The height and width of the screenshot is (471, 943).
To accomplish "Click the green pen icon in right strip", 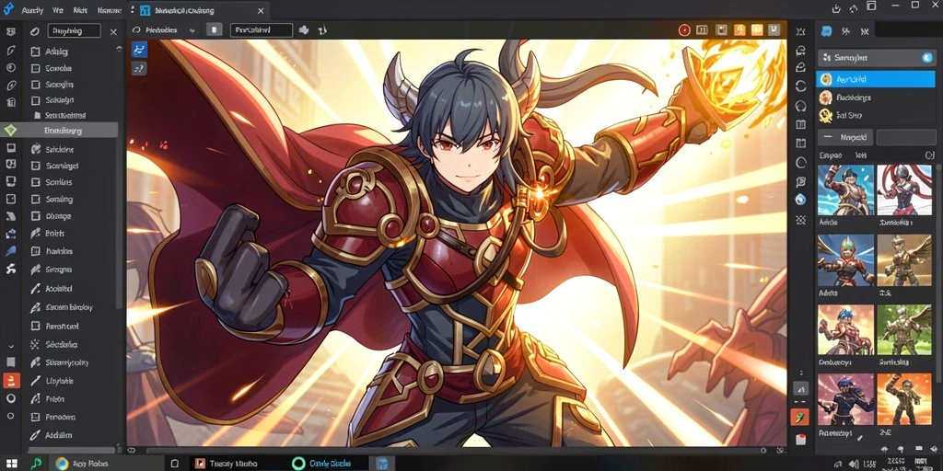I will click(x=800, y=417).
